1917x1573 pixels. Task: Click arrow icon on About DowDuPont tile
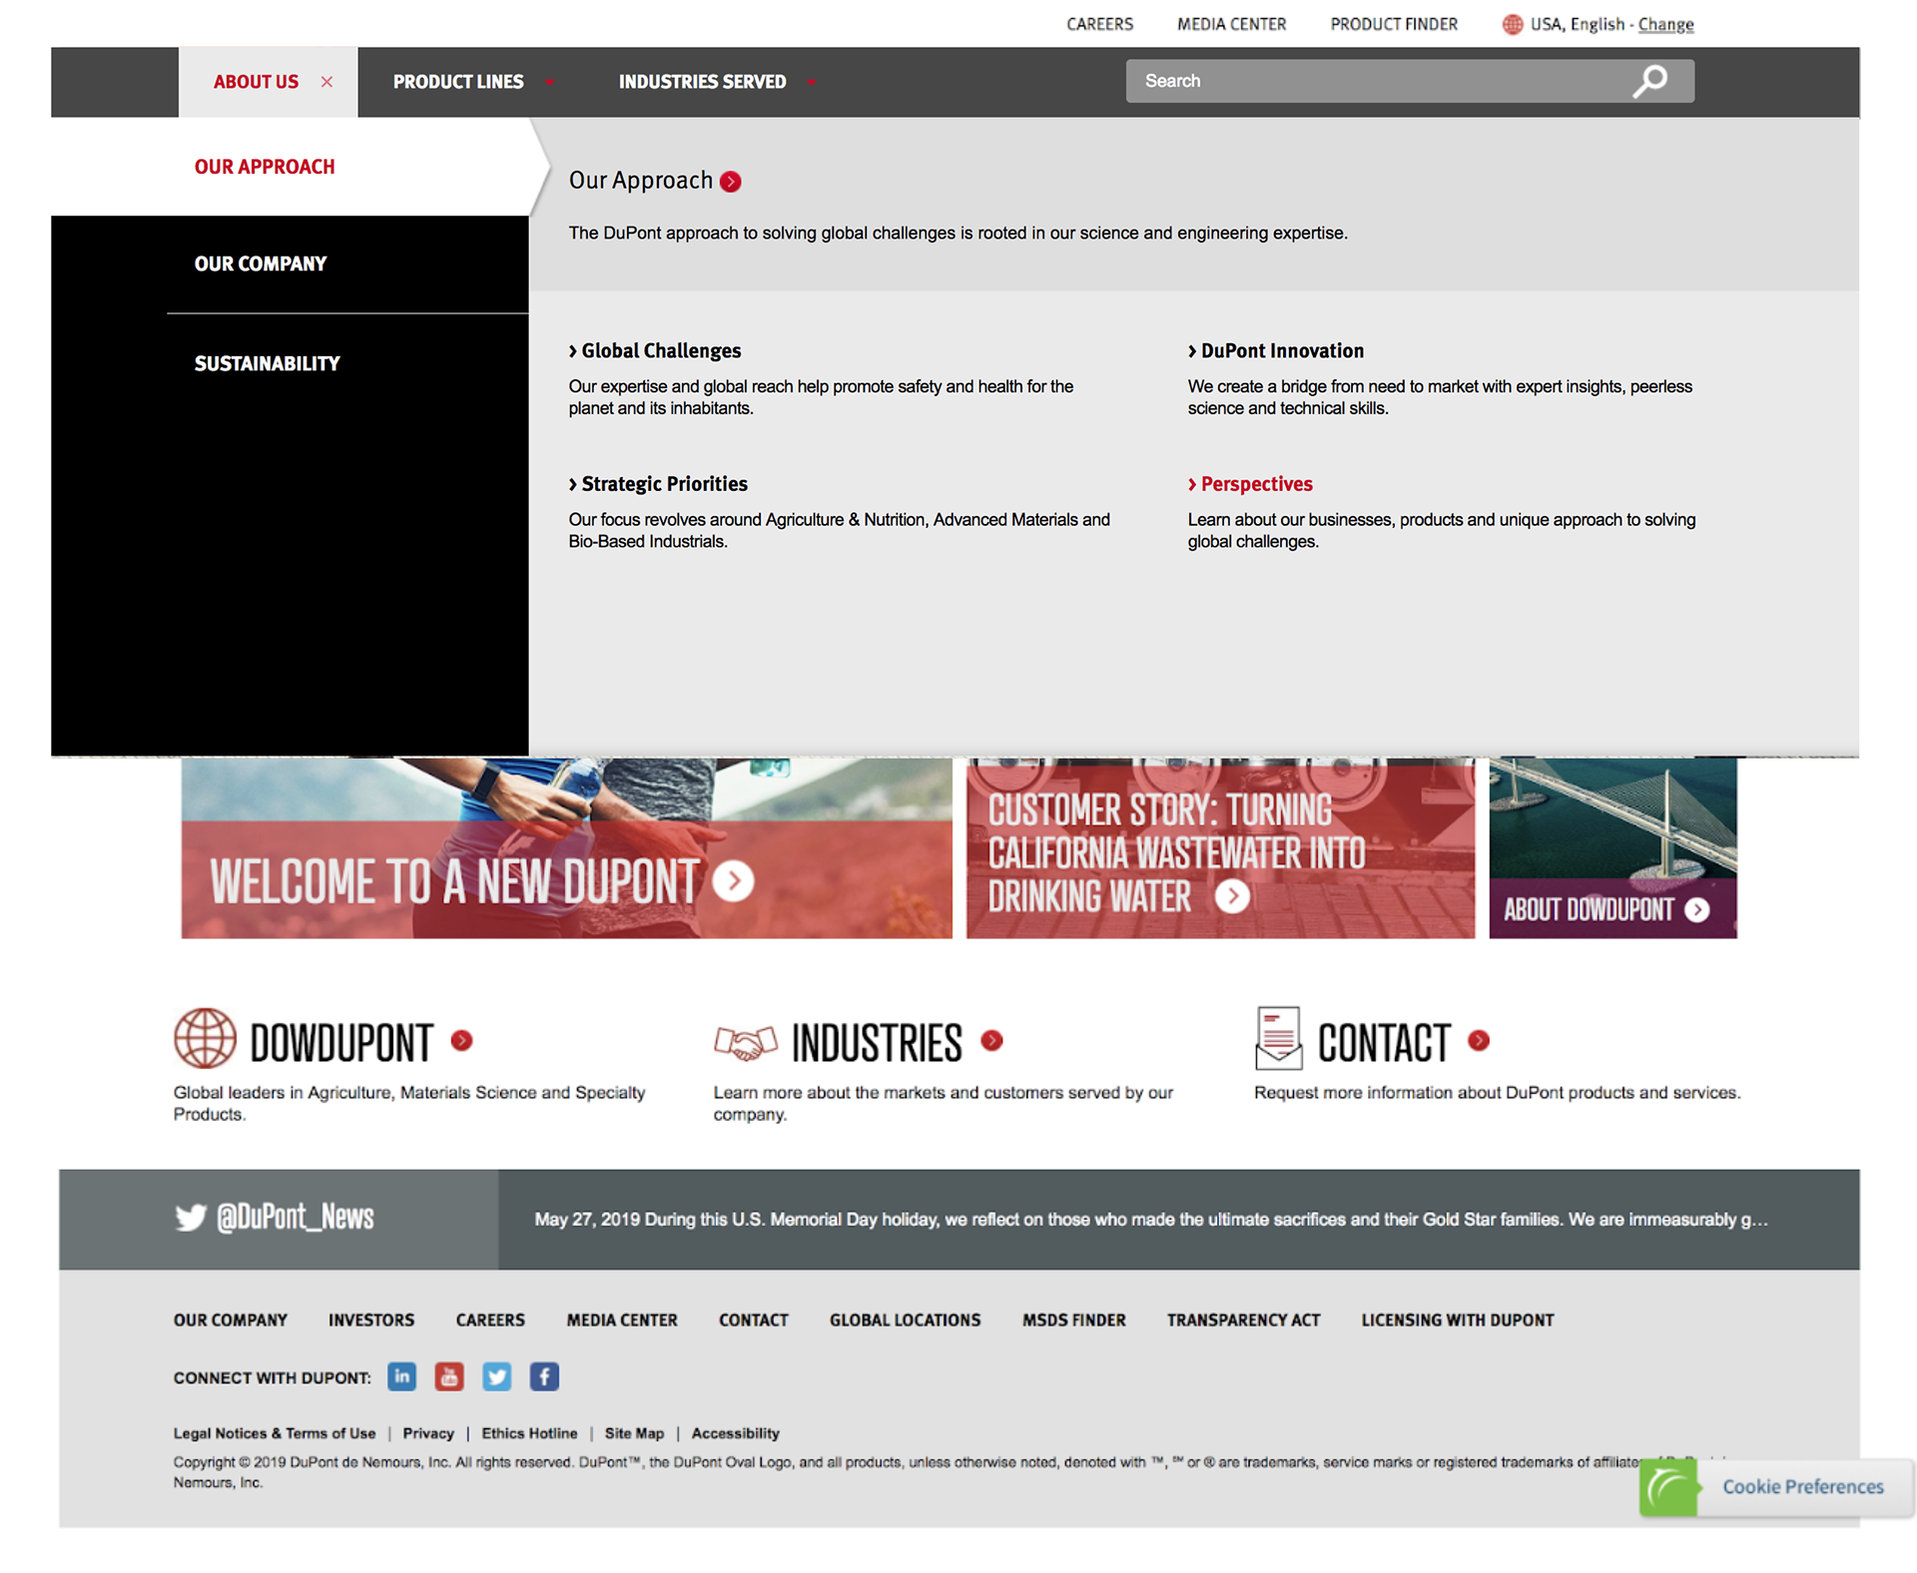pos(1696,909)
